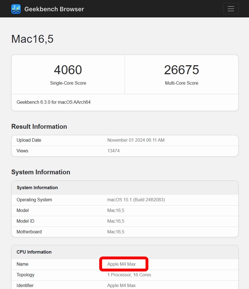Image resolution: width=249 pixels, height=289 pixels.
Task: Select the Single-Core Score label
Action: coord(68,83)
